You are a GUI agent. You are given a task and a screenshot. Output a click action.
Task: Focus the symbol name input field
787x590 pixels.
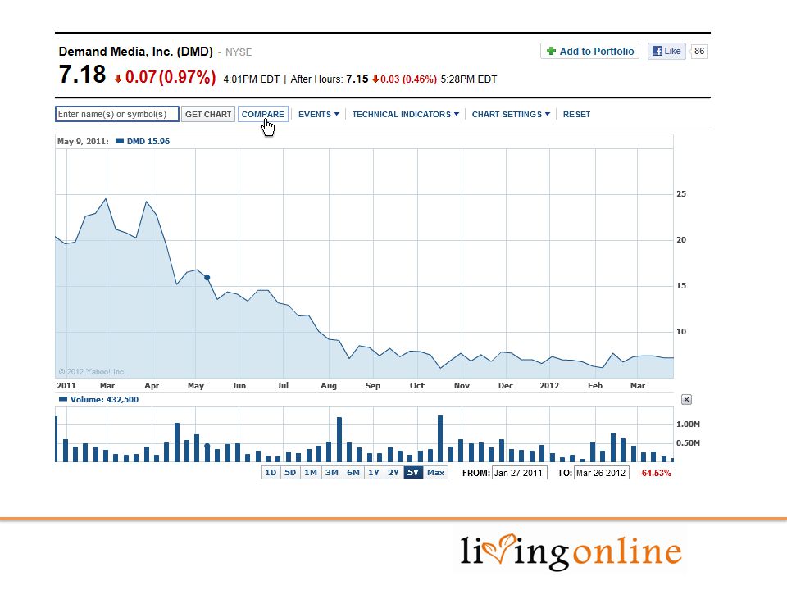pos(117,114)
